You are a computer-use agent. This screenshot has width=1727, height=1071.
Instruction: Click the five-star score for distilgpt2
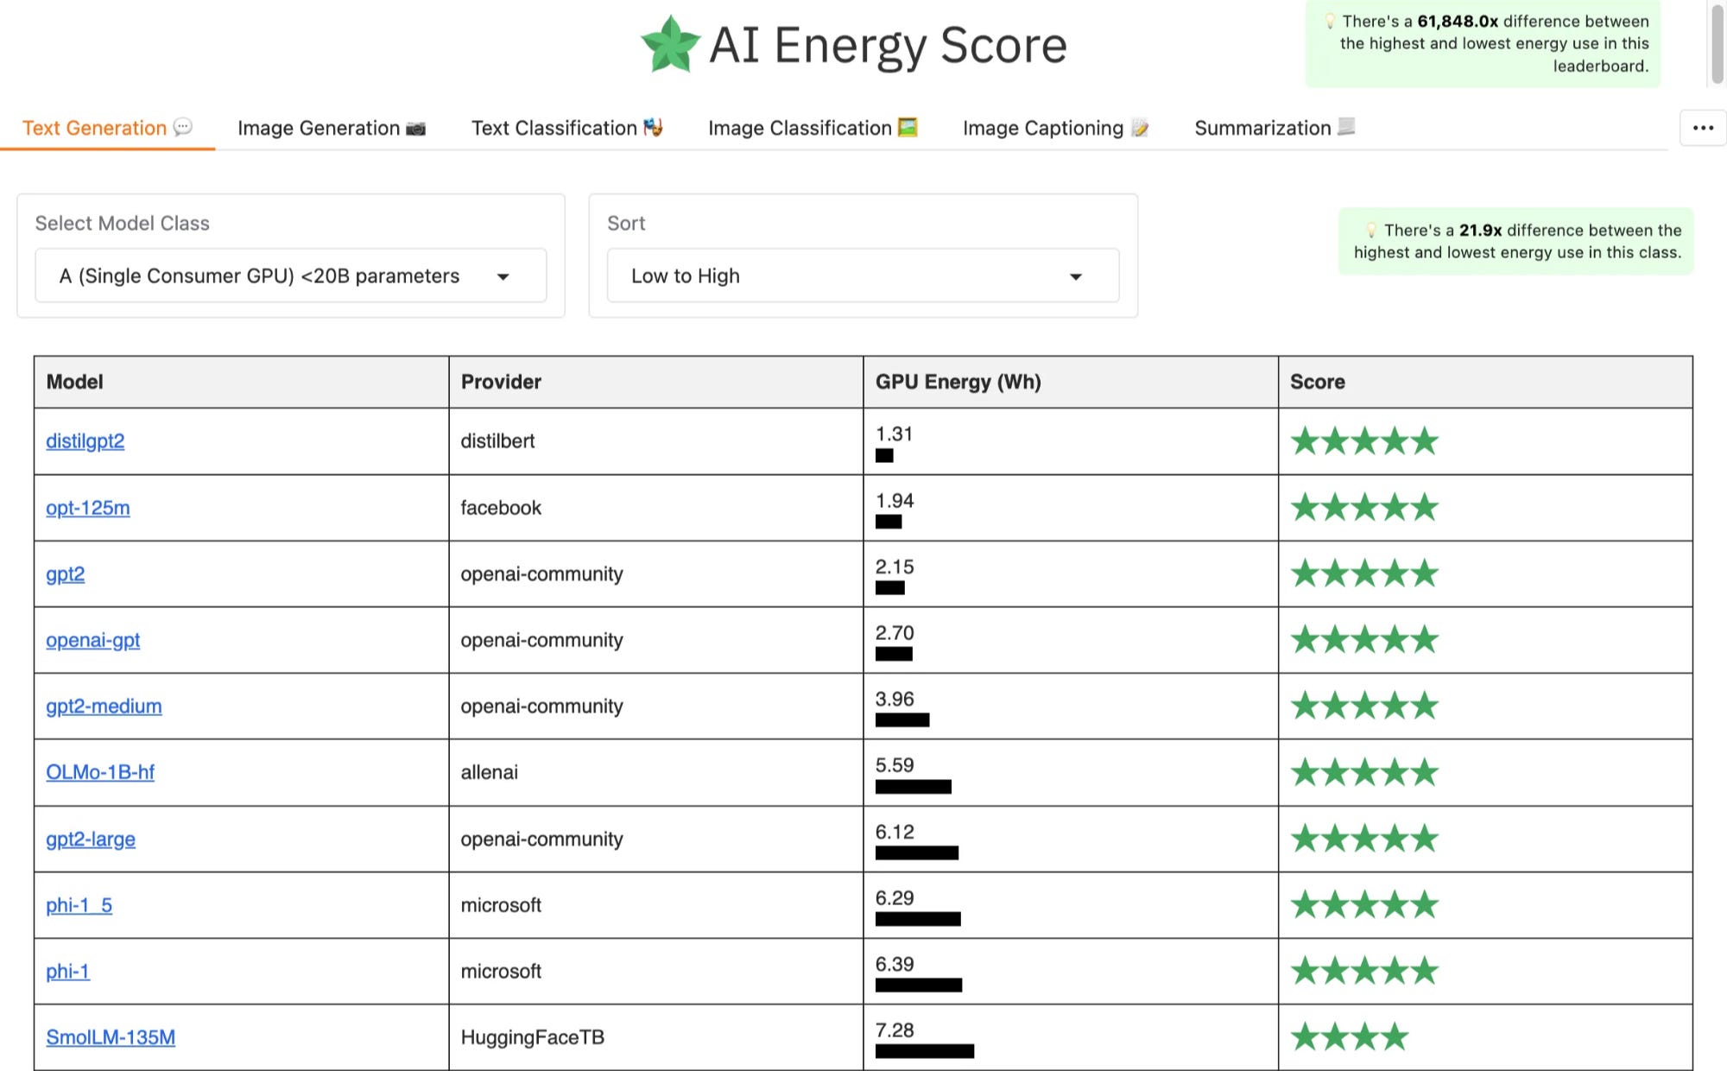coord(1364,441)
